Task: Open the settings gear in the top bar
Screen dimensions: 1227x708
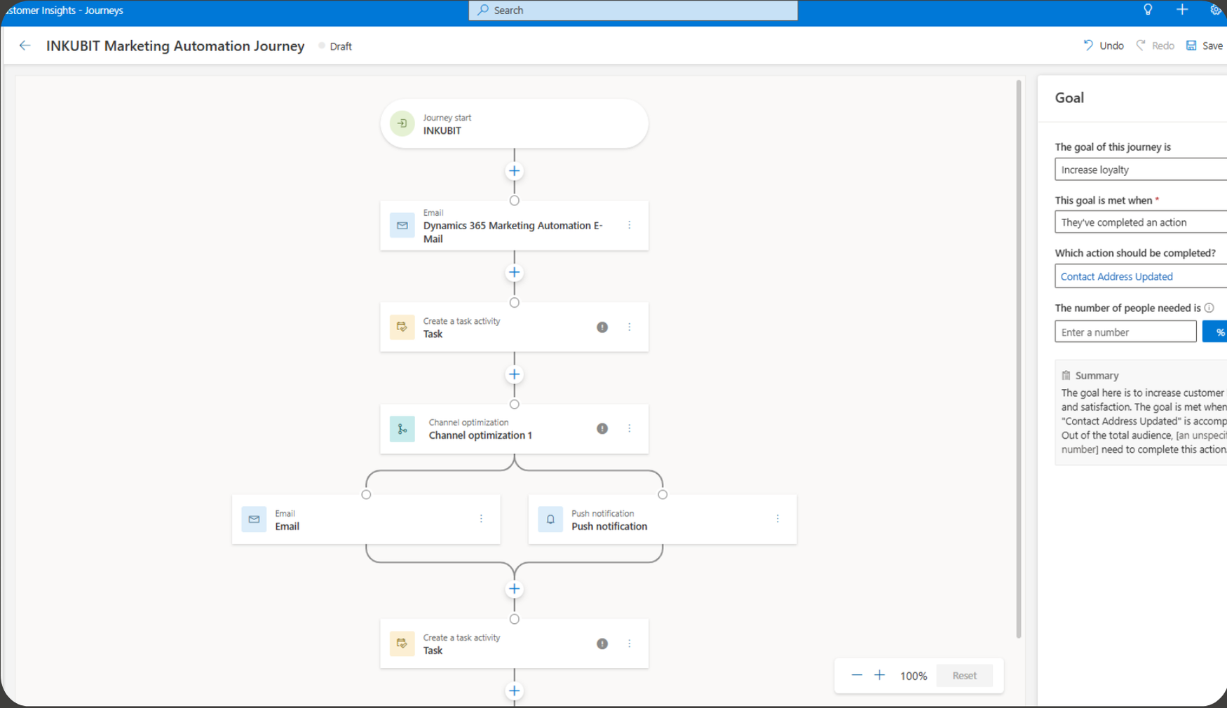Action: click(x=1216, y=10)
